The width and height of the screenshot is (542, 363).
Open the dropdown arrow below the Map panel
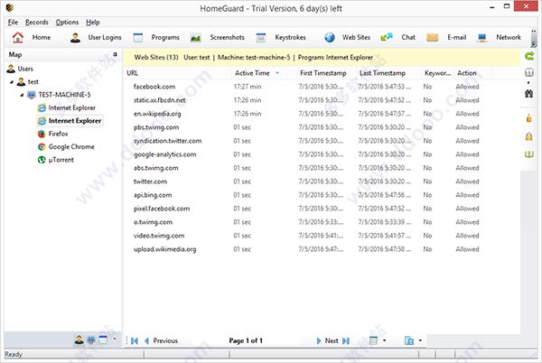click(x=115, y=340)
